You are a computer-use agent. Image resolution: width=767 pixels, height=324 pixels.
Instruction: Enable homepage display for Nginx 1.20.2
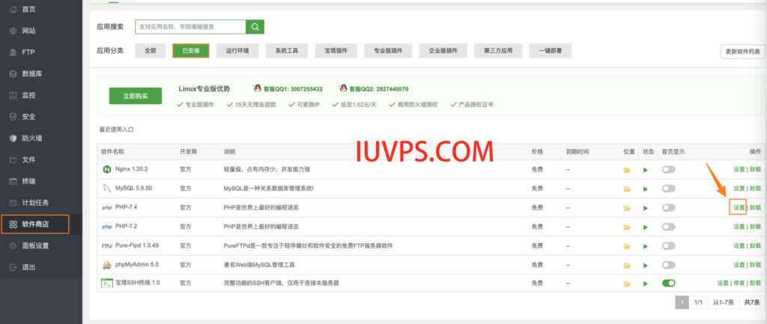click(x=668, y=169)
